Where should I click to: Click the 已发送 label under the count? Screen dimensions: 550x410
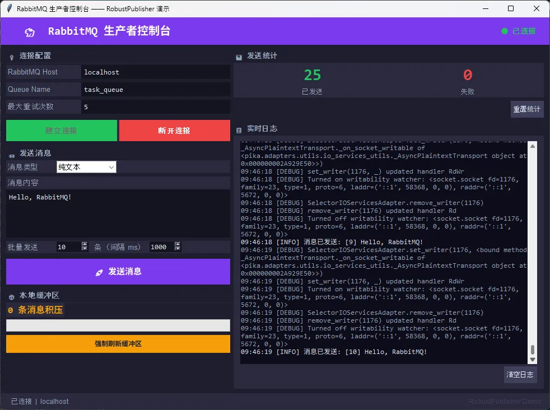click(312, 91)
